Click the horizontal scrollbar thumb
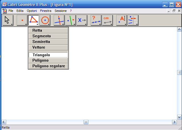Screen dimensions: 182x130 [x=86, y=122]
